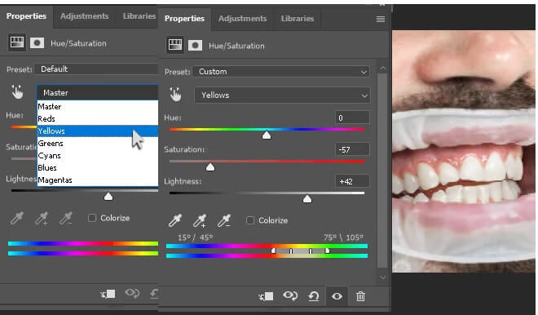
Task: Select Properties tab in left panel
Action: tap(26, 16)
